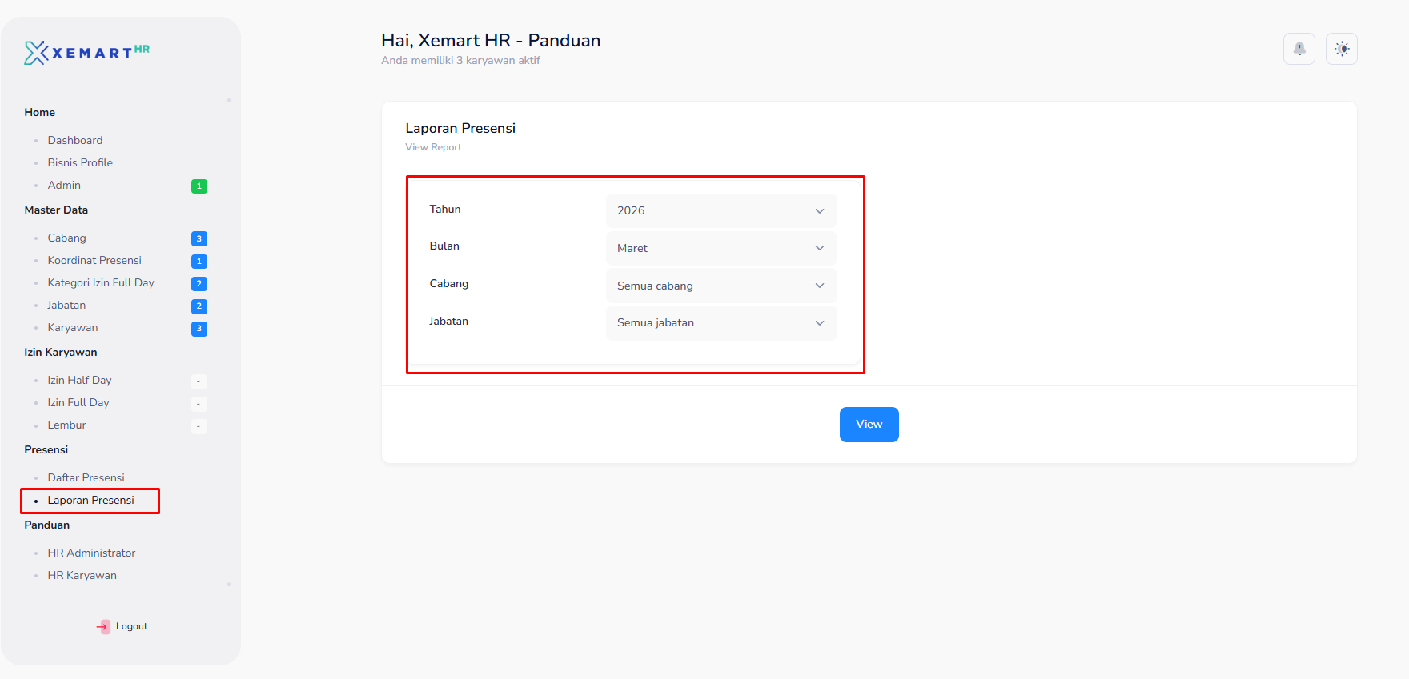Open the HR Administrator guide link
The width and height of the screenshot is (1409, 679).
pyautogui.click(x=91, y=553)
